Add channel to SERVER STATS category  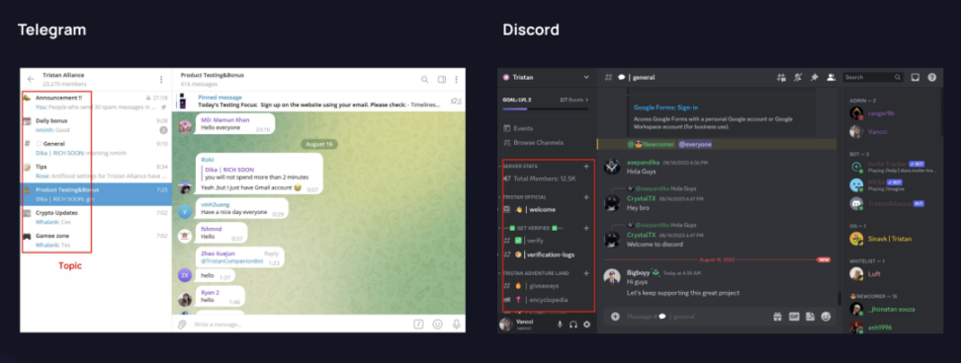click(x=586, y=166)
